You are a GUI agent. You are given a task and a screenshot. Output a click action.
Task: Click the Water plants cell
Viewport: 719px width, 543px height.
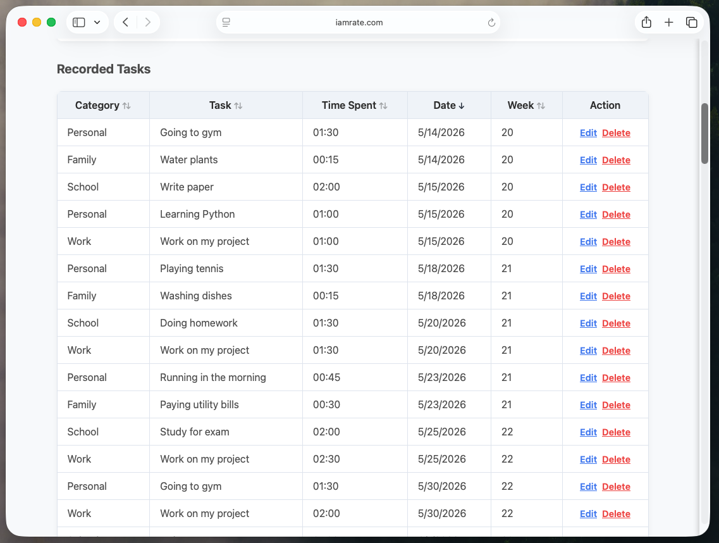[x=226, y=159]
